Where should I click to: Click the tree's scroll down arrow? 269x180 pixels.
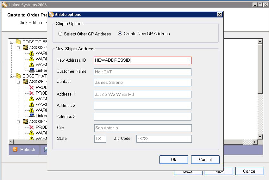(x=260, y=137)
